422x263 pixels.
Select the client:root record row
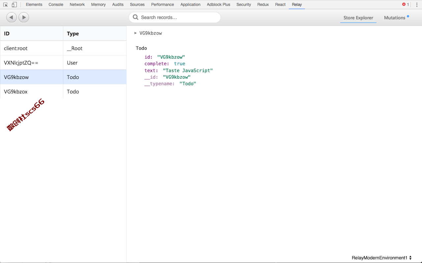pos(63,48)
